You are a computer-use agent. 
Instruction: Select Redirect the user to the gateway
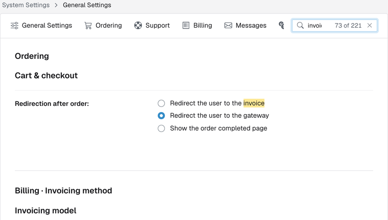(x=161, y=116)
